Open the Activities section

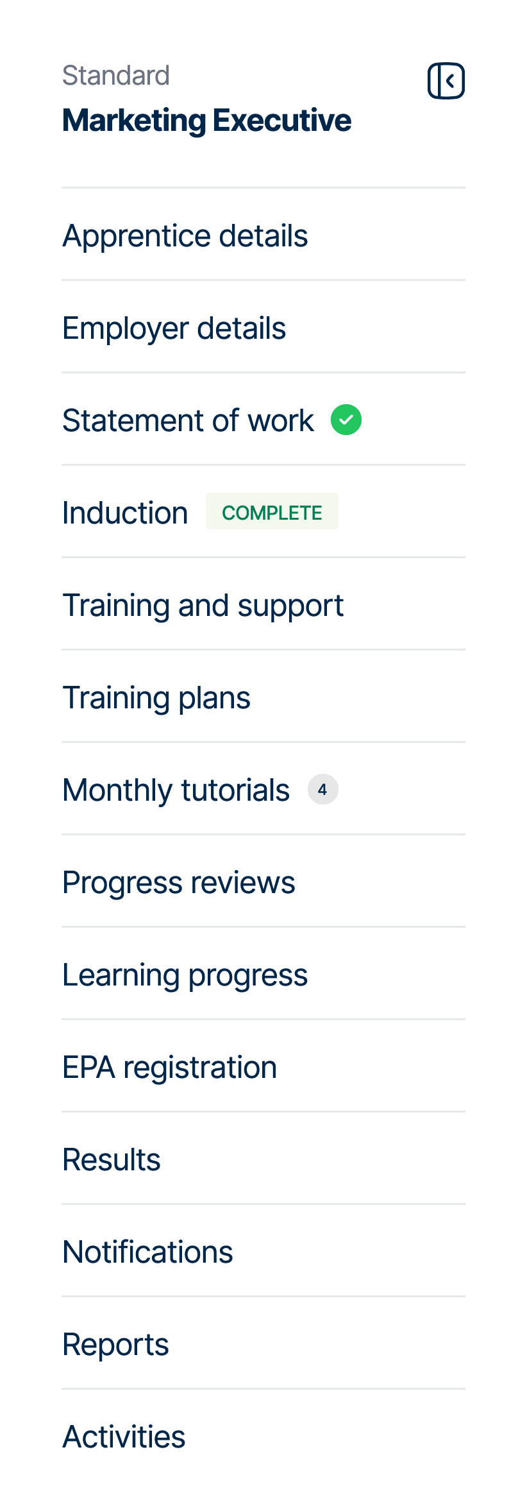click(x=123, y=1436)
